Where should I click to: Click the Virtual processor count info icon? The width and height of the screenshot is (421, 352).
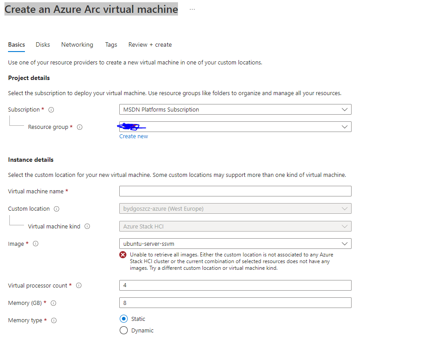tap(79, 285)
